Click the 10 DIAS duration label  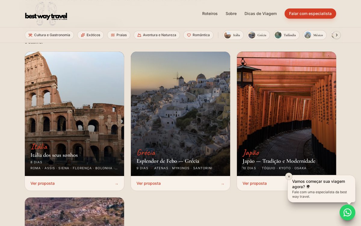pos(249,168)
